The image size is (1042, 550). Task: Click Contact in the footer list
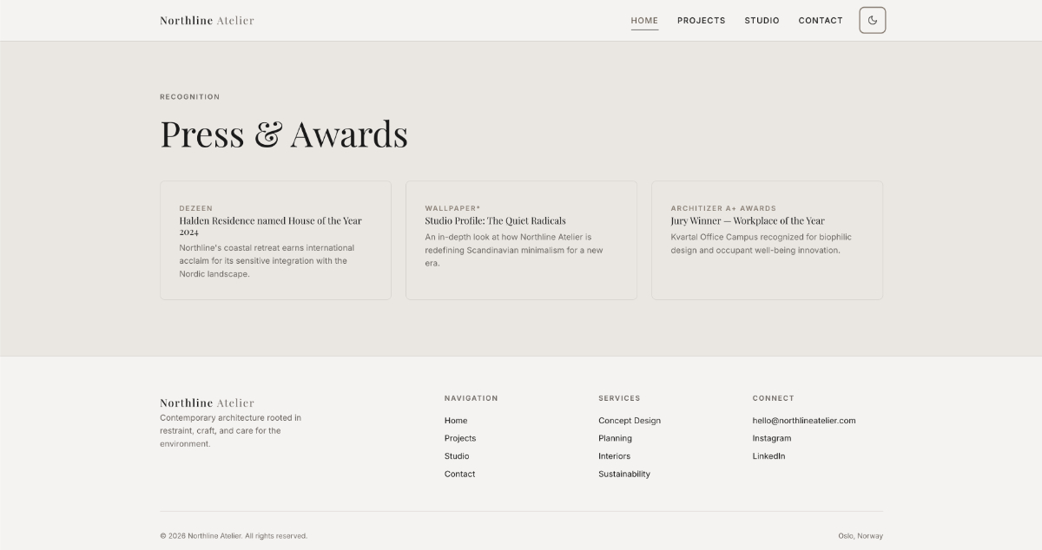tap(459, 474)
